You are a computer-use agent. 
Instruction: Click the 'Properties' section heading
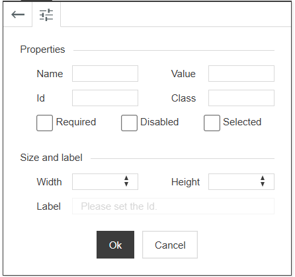(42, 49)
